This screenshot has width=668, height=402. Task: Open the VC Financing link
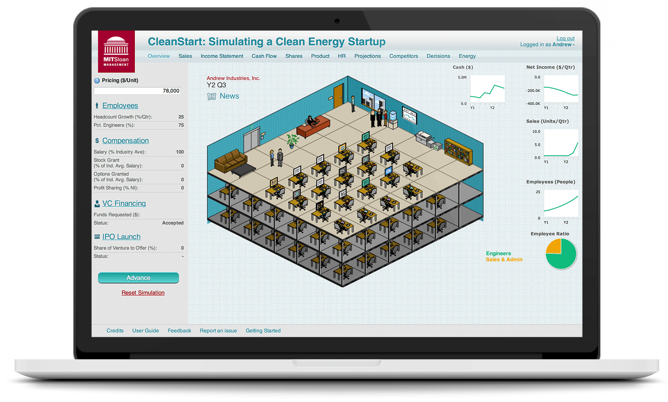[x=124, y=203]
